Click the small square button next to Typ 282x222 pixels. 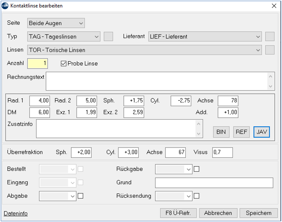pos(108,36)
